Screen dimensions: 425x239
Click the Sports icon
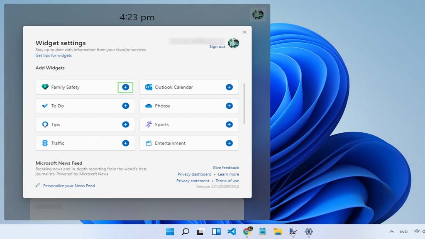click(148, 124)
